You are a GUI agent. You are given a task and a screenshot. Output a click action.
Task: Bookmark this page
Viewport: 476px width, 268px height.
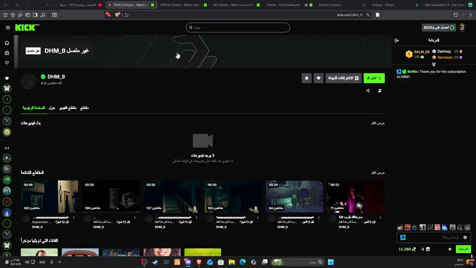pyautogui.click(x=377, y=15)
